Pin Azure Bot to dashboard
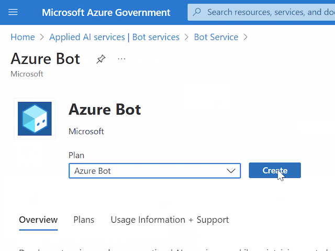 click(x=100, y=59)
